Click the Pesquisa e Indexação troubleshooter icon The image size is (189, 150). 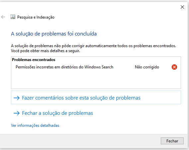[x=13, y=17]
